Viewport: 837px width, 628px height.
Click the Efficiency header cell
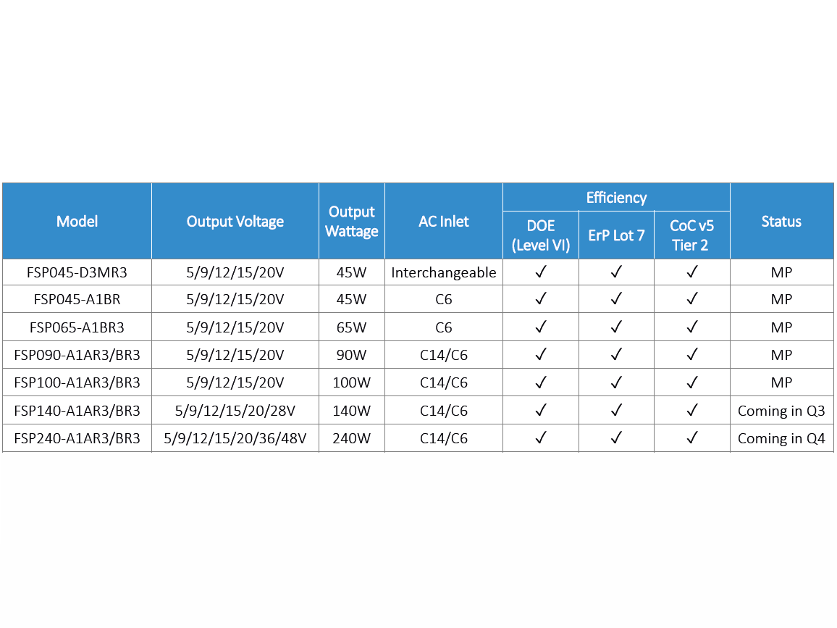pos(616,198)
